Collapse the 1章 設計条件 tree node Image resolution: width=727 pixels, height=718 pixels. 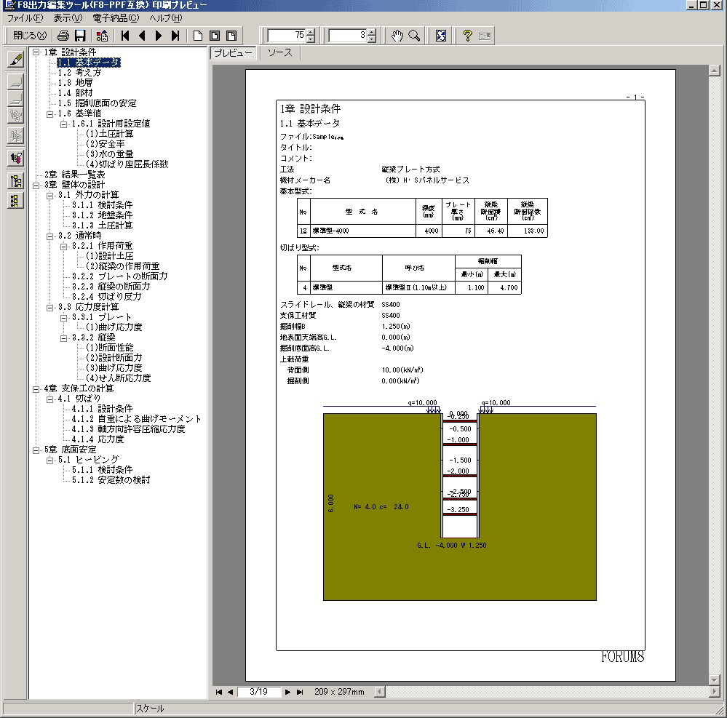pos(36,52)
